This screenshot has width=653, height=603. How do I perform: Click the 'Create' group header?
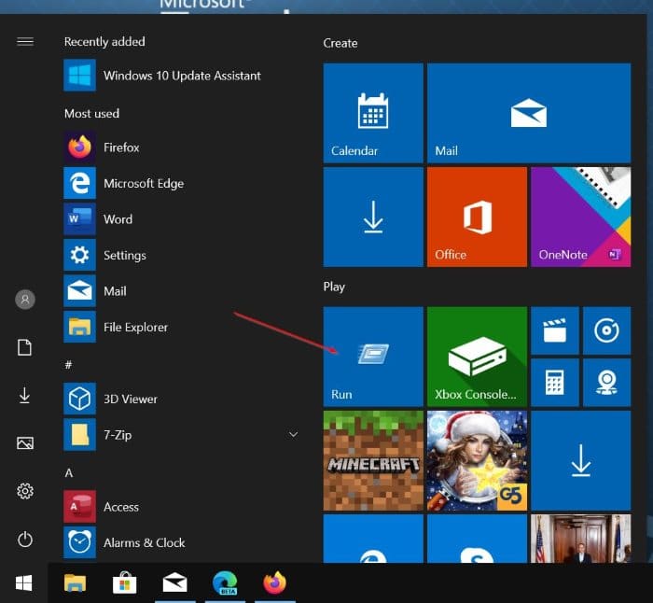pos(340,43)
